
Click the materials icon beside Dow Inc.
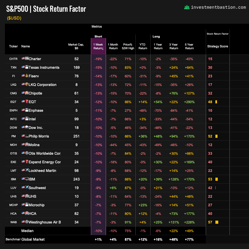[x=27, y=127]
